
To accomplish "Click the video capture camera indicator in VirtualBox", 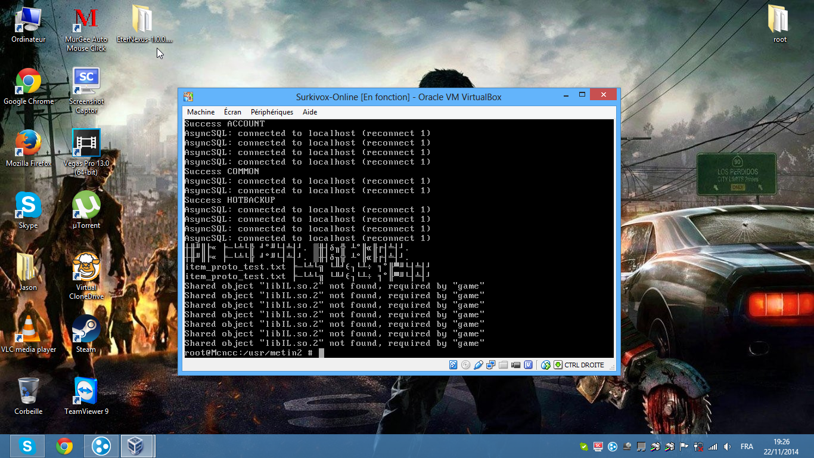I will [515, 365].
